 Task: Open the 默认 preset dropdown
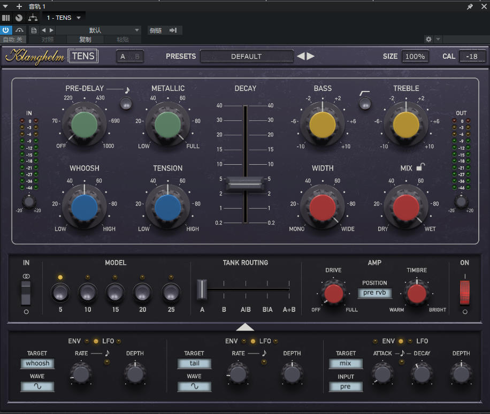(97, 30)
